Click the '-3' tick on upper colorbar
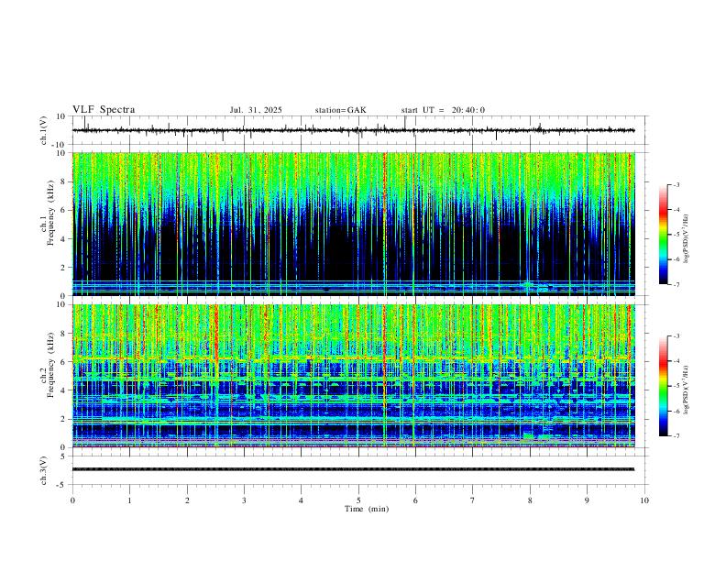The height and width of the screenshot is (561, 726). pyautogui.click(x=676, y=184)
